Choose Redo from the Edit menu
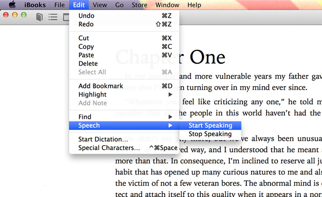The height and width of the screenshot is (197, 322). pyautogui.click(x=125, y=24)
